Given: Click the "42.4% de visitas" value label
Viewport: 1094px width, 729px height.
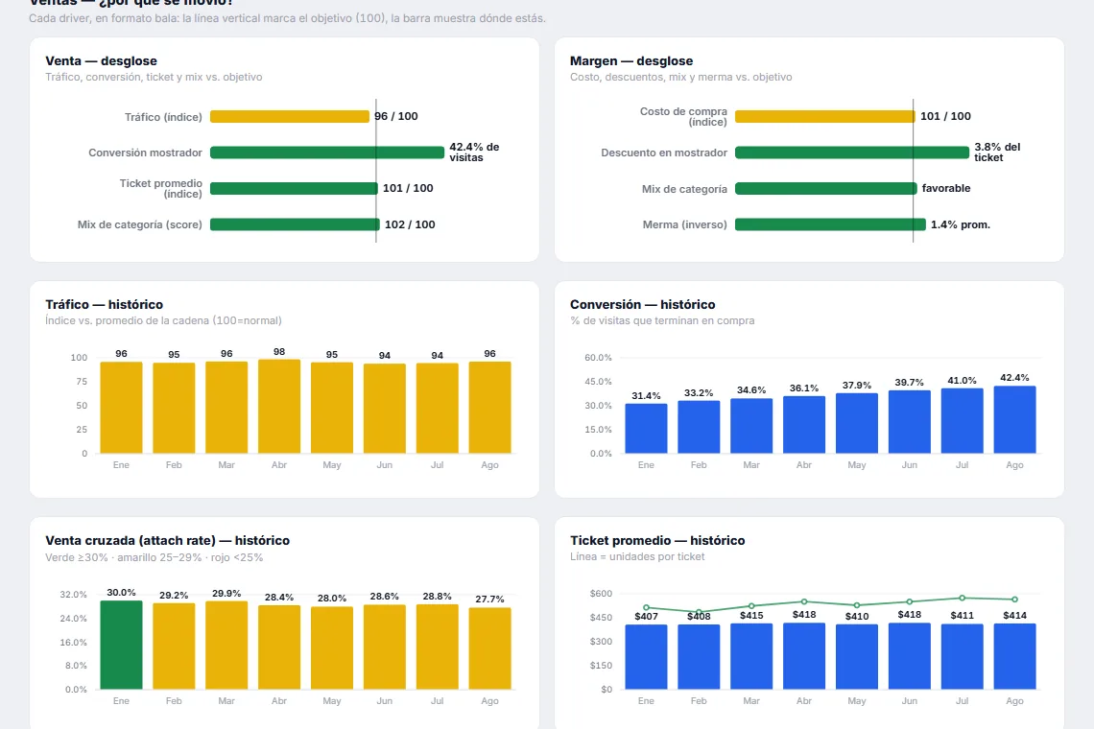Looking at the screenshot, I should 474,153.
